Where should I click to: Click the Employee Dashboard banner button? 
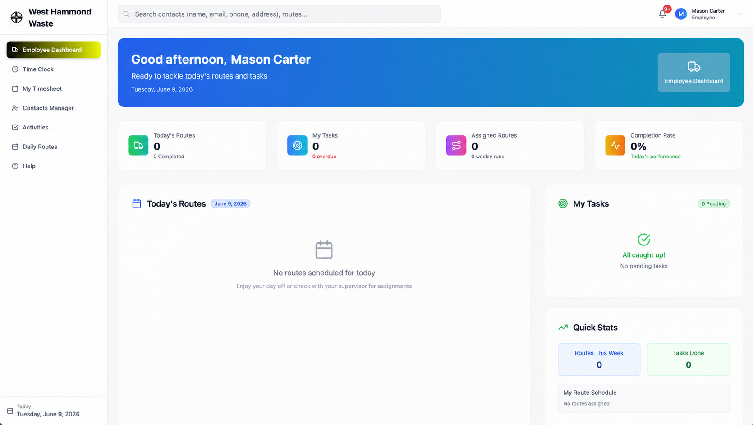tap(694, 72)
